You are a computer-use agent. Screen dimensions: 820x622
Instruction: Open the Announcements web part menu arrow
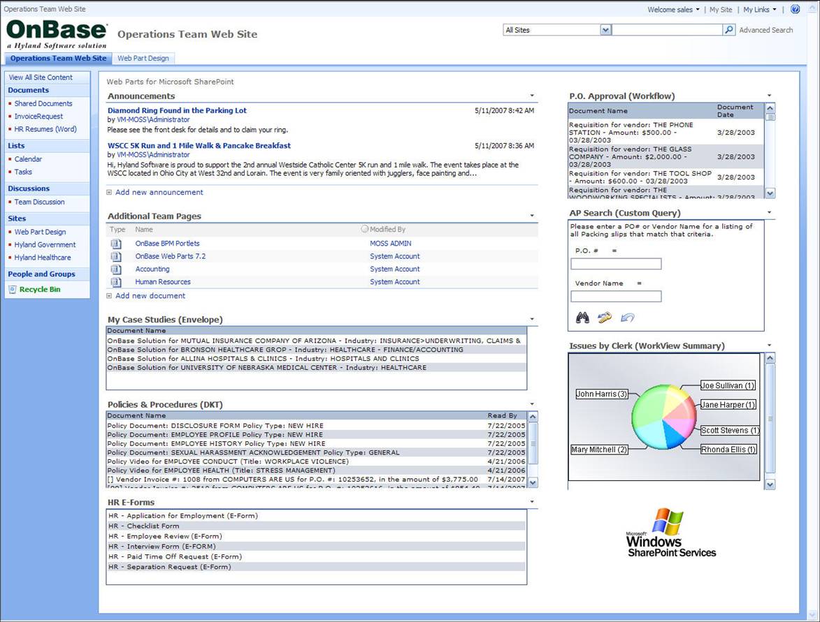tap(531, 96)
